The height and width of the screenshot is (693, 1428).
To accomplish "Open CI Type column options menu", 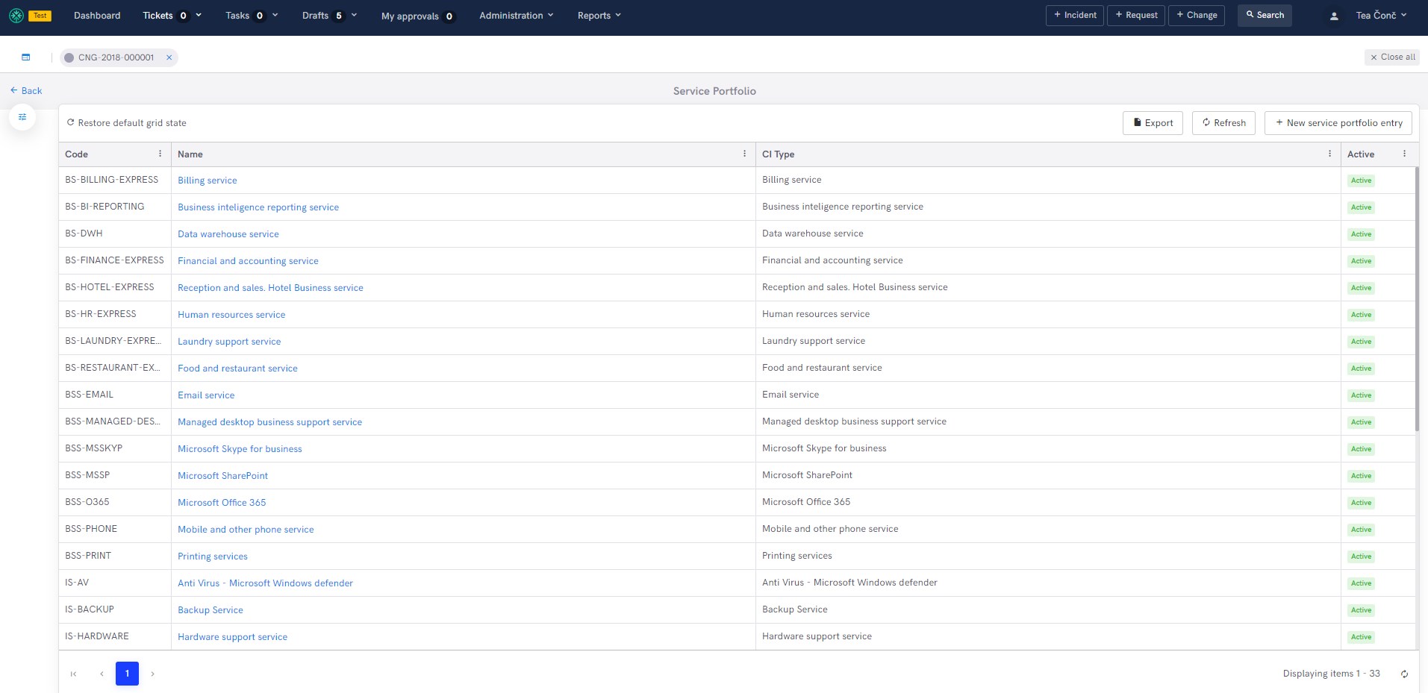I will 1329,154.
